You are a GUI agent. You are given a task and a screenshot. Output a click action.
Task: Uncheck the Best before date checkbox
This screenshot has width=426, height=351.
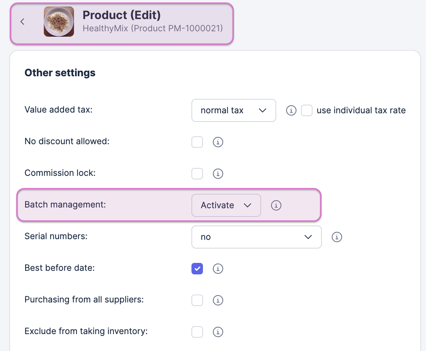(x=197, y=269)
